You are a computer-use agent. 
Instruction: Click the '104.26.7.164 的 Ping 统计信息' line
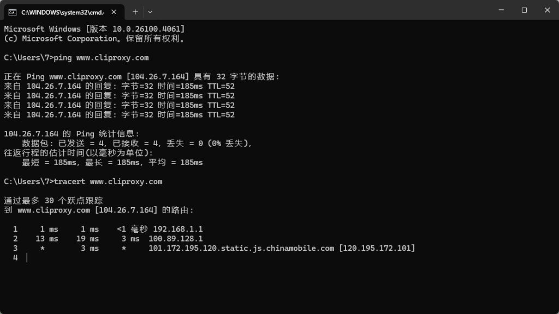(x=72, y=134)
